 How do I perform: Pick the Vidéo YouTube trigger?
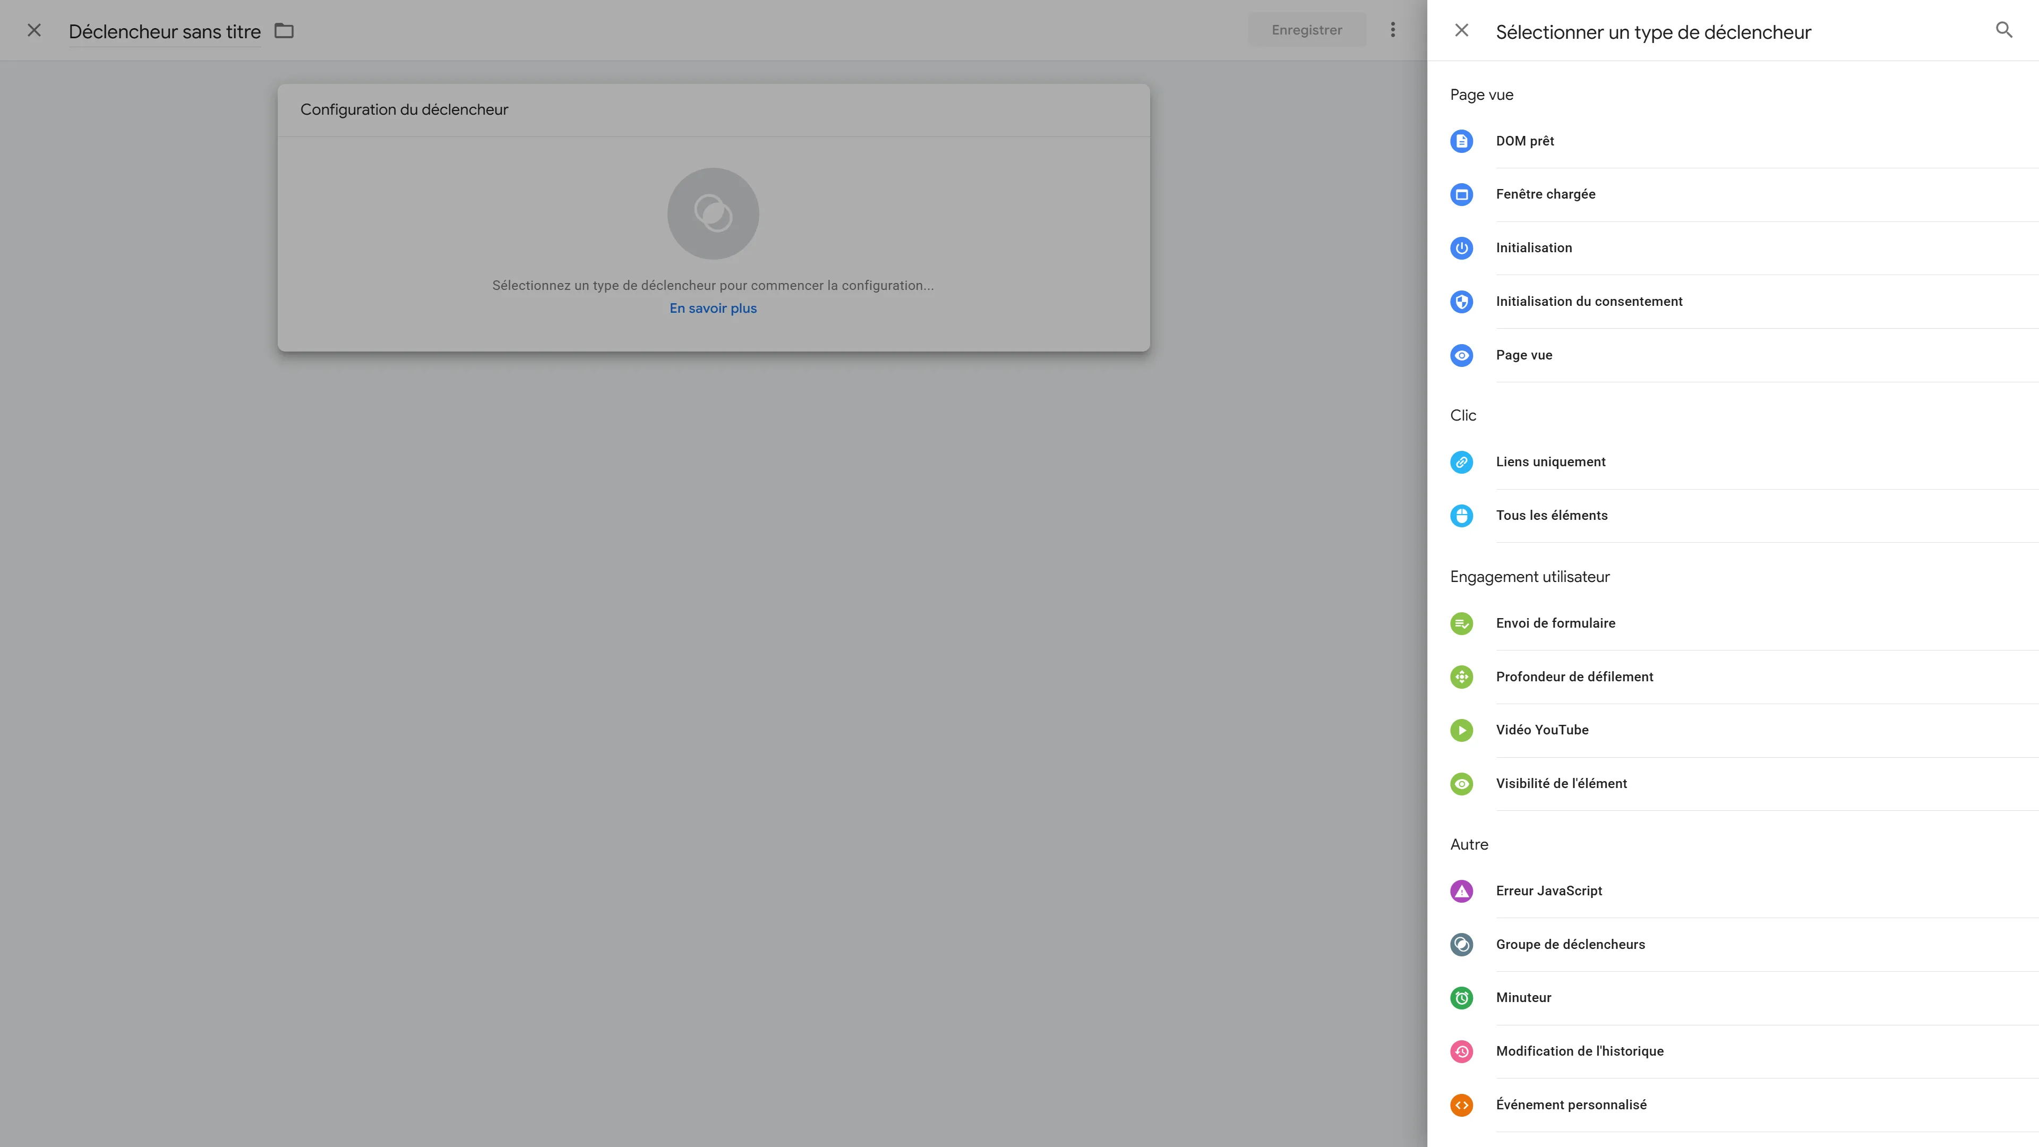(x=1744, y=730)
